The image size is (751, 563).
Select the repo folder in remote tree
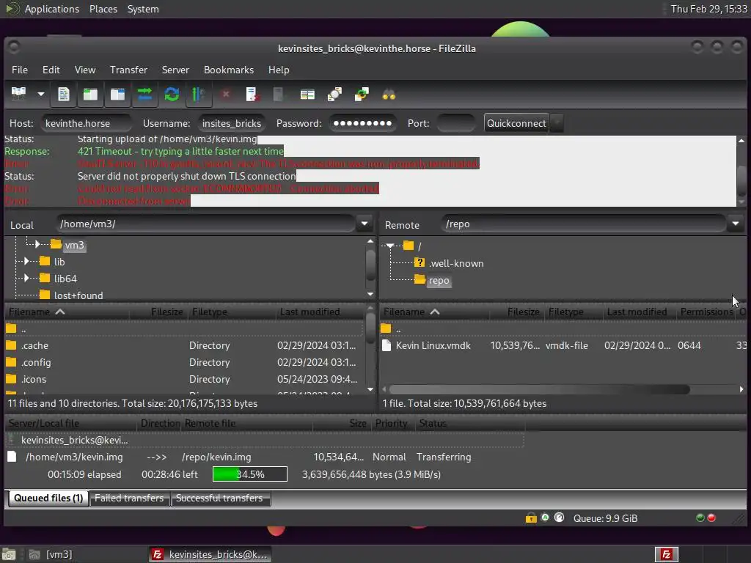[x=439, y=281]
